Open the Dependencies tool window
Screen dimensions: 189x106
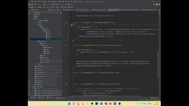click(60, 98)
